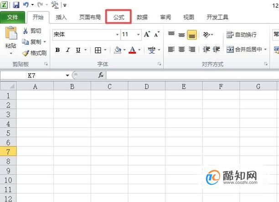
Task: Switch to the 开发工具 tab
Action: click(x=217, y=17)
